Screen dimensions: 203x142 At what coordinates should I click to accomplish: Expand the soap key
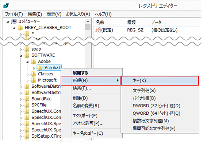(x=21, y=49)
